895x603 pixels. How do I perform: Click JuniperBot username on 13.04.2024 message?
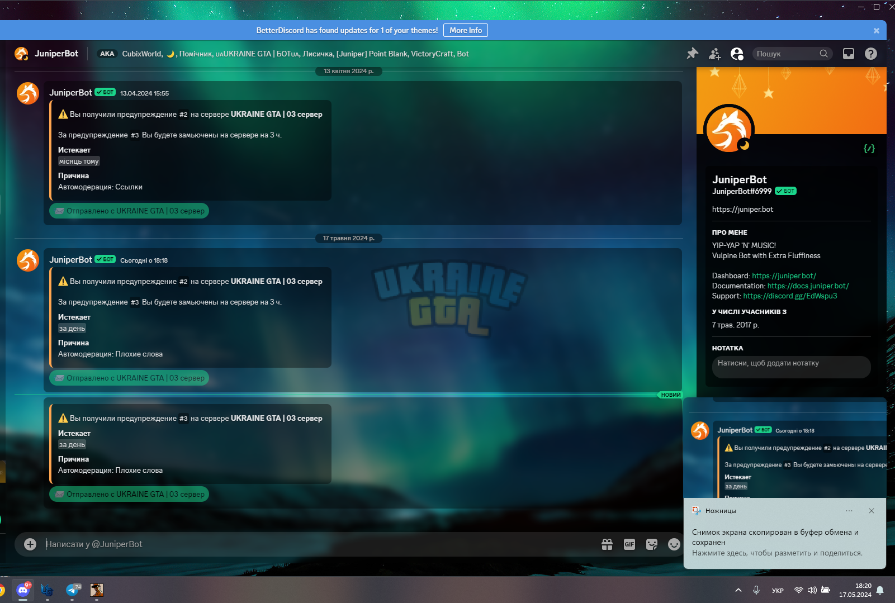pos(70,93)
